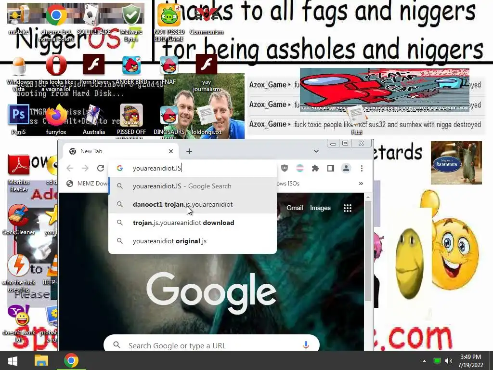Click the Chrome address bar text
The image size is (493, 370).
pyautogui.click(x=157, y=168)
